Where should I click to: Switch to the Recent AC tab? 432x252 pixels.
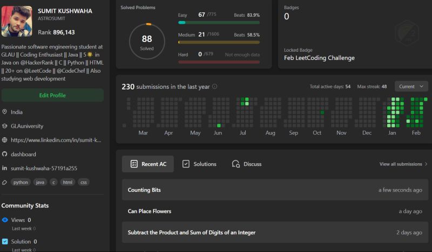point(148,164)
